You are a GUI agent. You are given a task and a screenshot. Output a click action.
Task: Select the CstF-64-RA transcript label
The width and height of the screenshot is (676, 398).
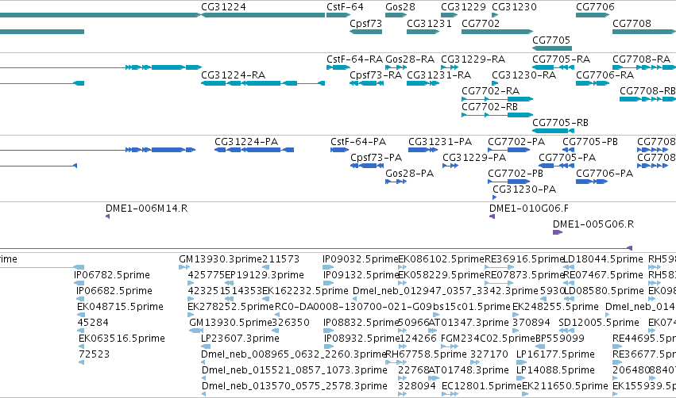click(354, 59)
